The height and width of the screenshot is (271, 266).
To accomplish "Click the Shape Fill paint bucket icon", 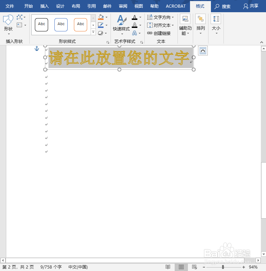I will [101, 17].
